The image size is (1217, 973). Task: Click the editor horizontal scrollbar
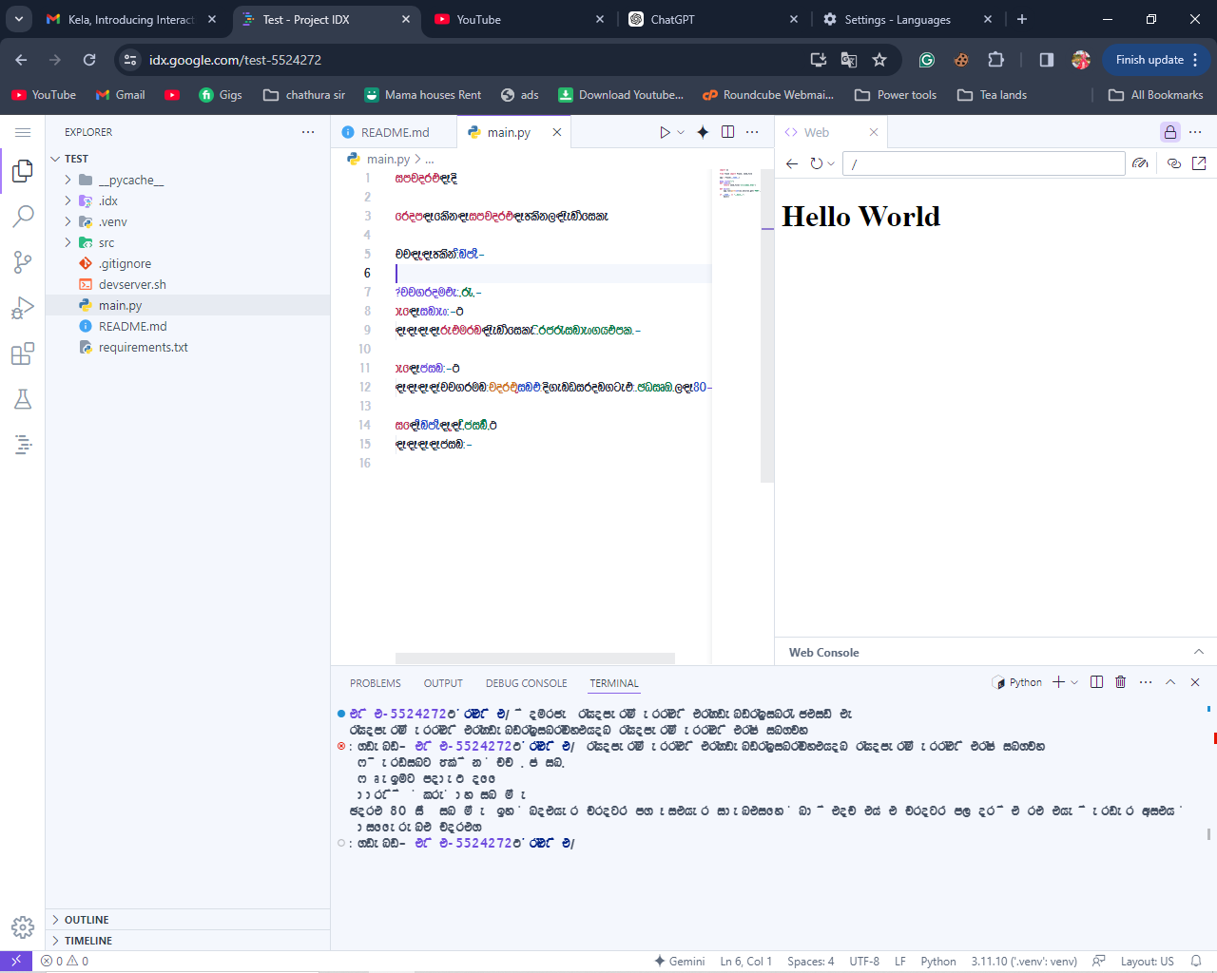click(534, 658)
